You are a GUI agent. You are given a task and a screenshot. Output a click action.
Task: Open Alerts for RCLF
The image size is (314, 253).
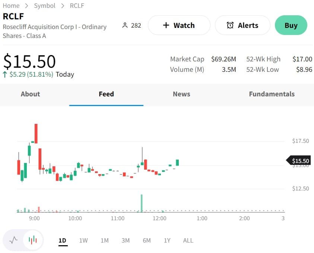tap(242, 25)
